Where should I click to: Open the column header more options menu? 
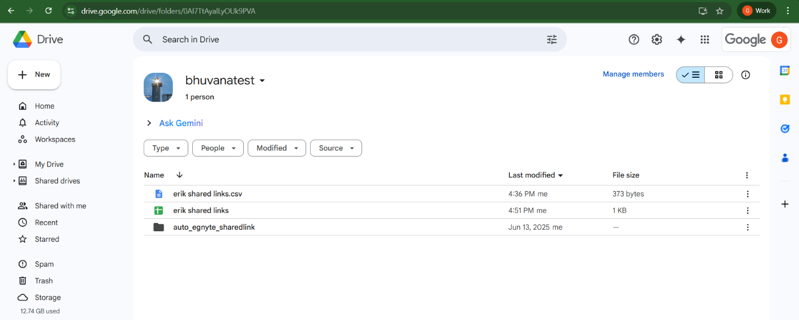(x=747, y=175)
